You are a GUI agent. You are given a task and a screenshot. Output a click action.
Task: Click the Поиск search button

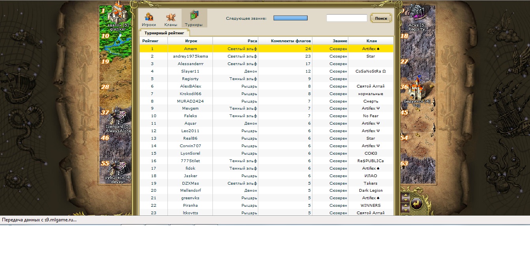point(381,18)
